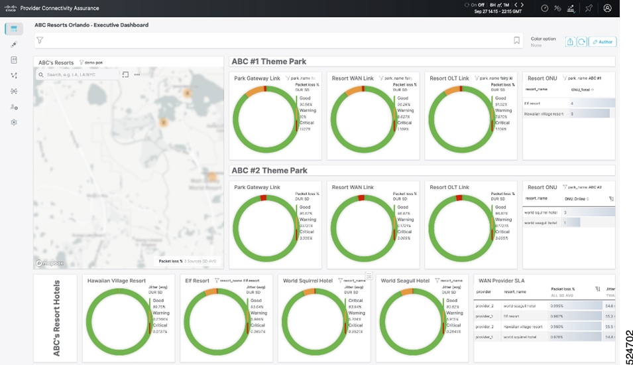Click the filter icon on ABC #1 Resort OLT Link
This screenshot has height=365, width=633.
477,78
